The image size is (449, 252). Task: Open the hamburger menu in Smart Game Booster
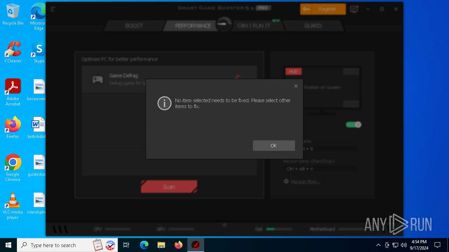53,9
